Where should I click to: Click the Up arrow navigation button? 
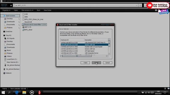(11, 5)
